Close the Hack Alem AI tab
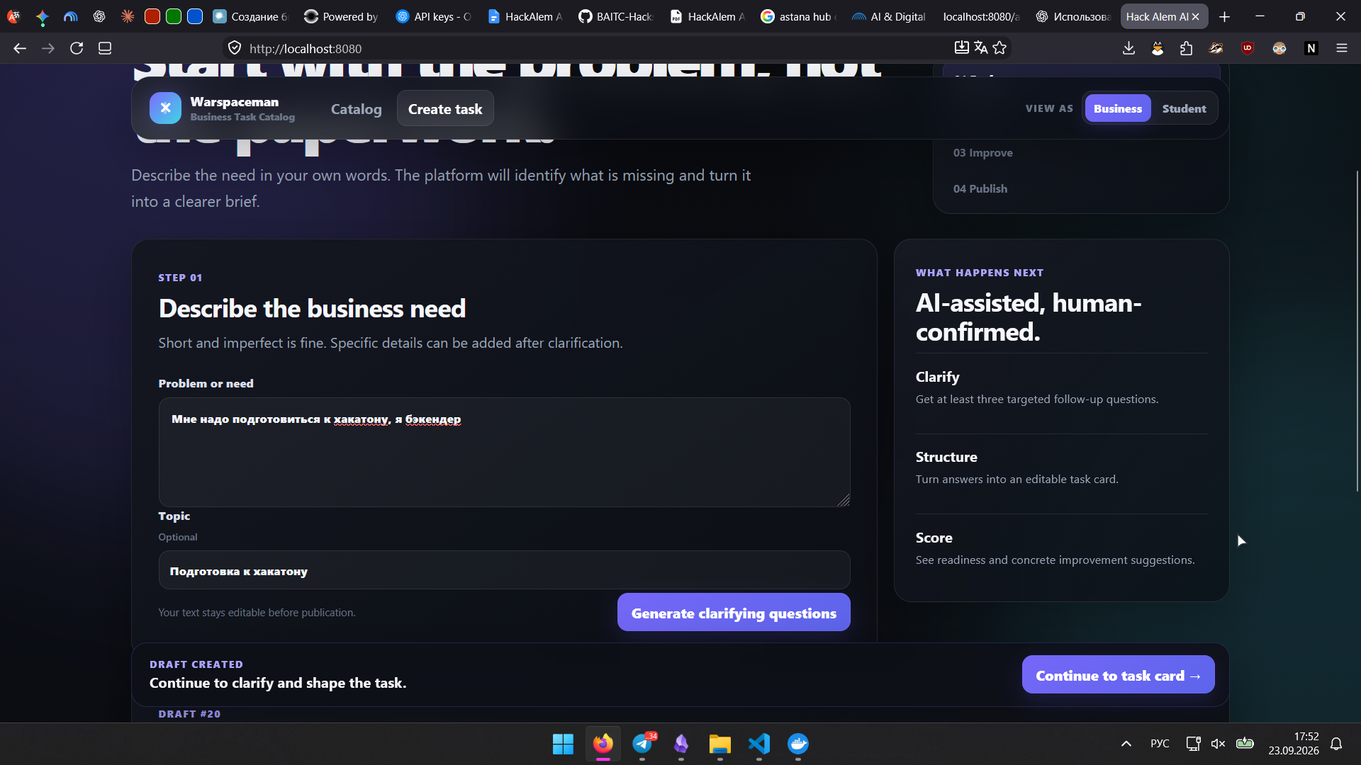Viewport: 1361px width, 765px height. [x=1196, y=16]
